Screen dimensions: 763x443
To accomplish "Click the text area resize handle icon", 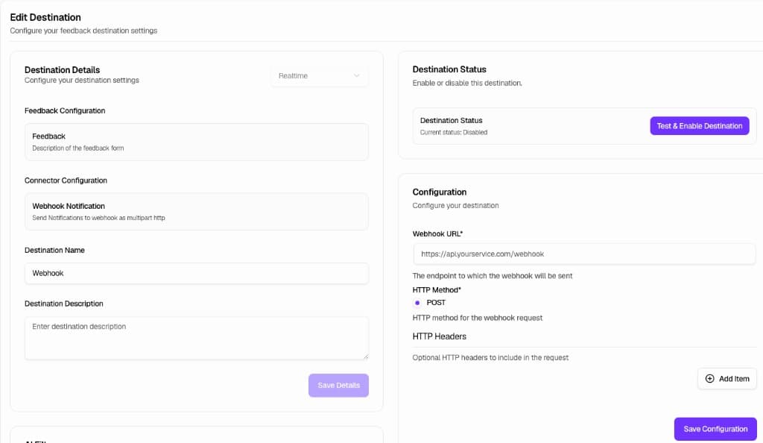I will (x=365, y=356).
